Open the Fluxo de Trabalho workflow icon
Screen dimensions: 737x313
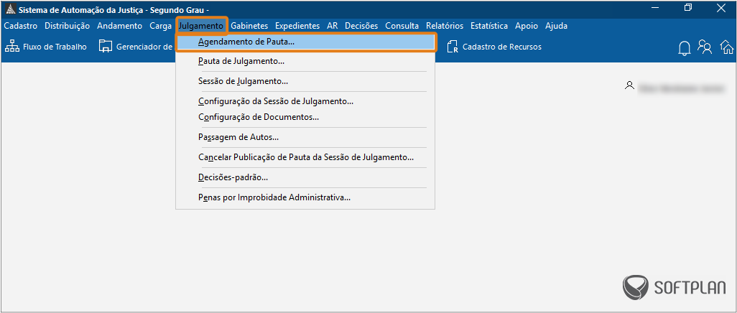[11, 47]
